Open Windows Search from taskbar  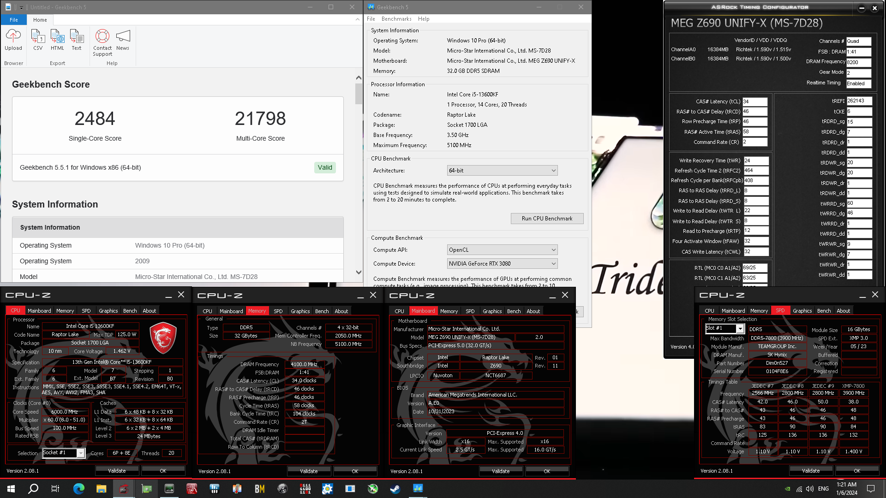(x=33, y=489)
